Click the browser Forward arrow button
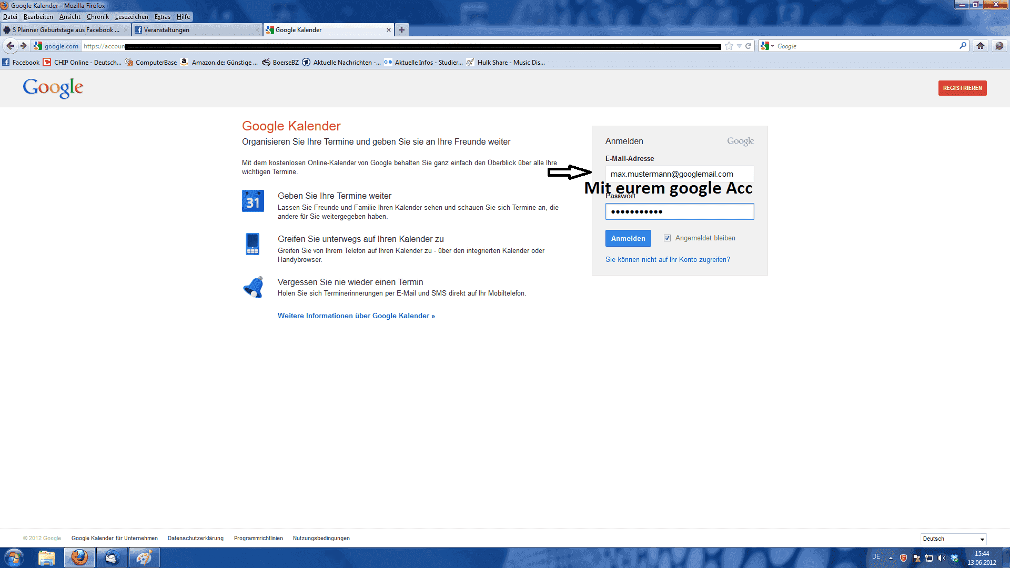Image resolution: width=1010 pixels, height=568 pixels. [23, 46]
